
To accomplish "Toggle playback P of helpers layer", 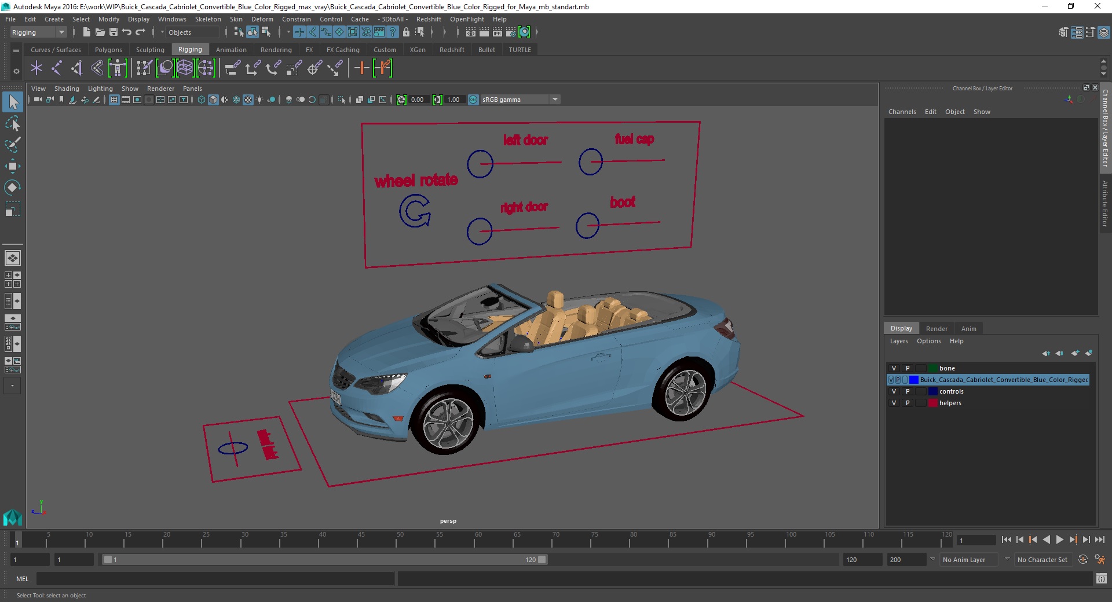I will tap(908, 403).
